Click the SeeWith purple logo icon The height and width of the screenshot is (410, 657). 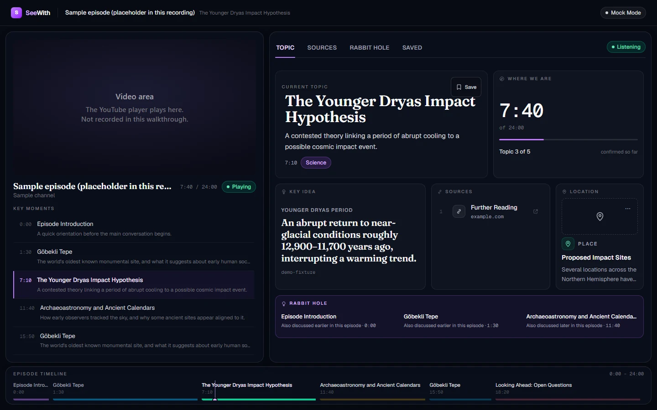16,13
